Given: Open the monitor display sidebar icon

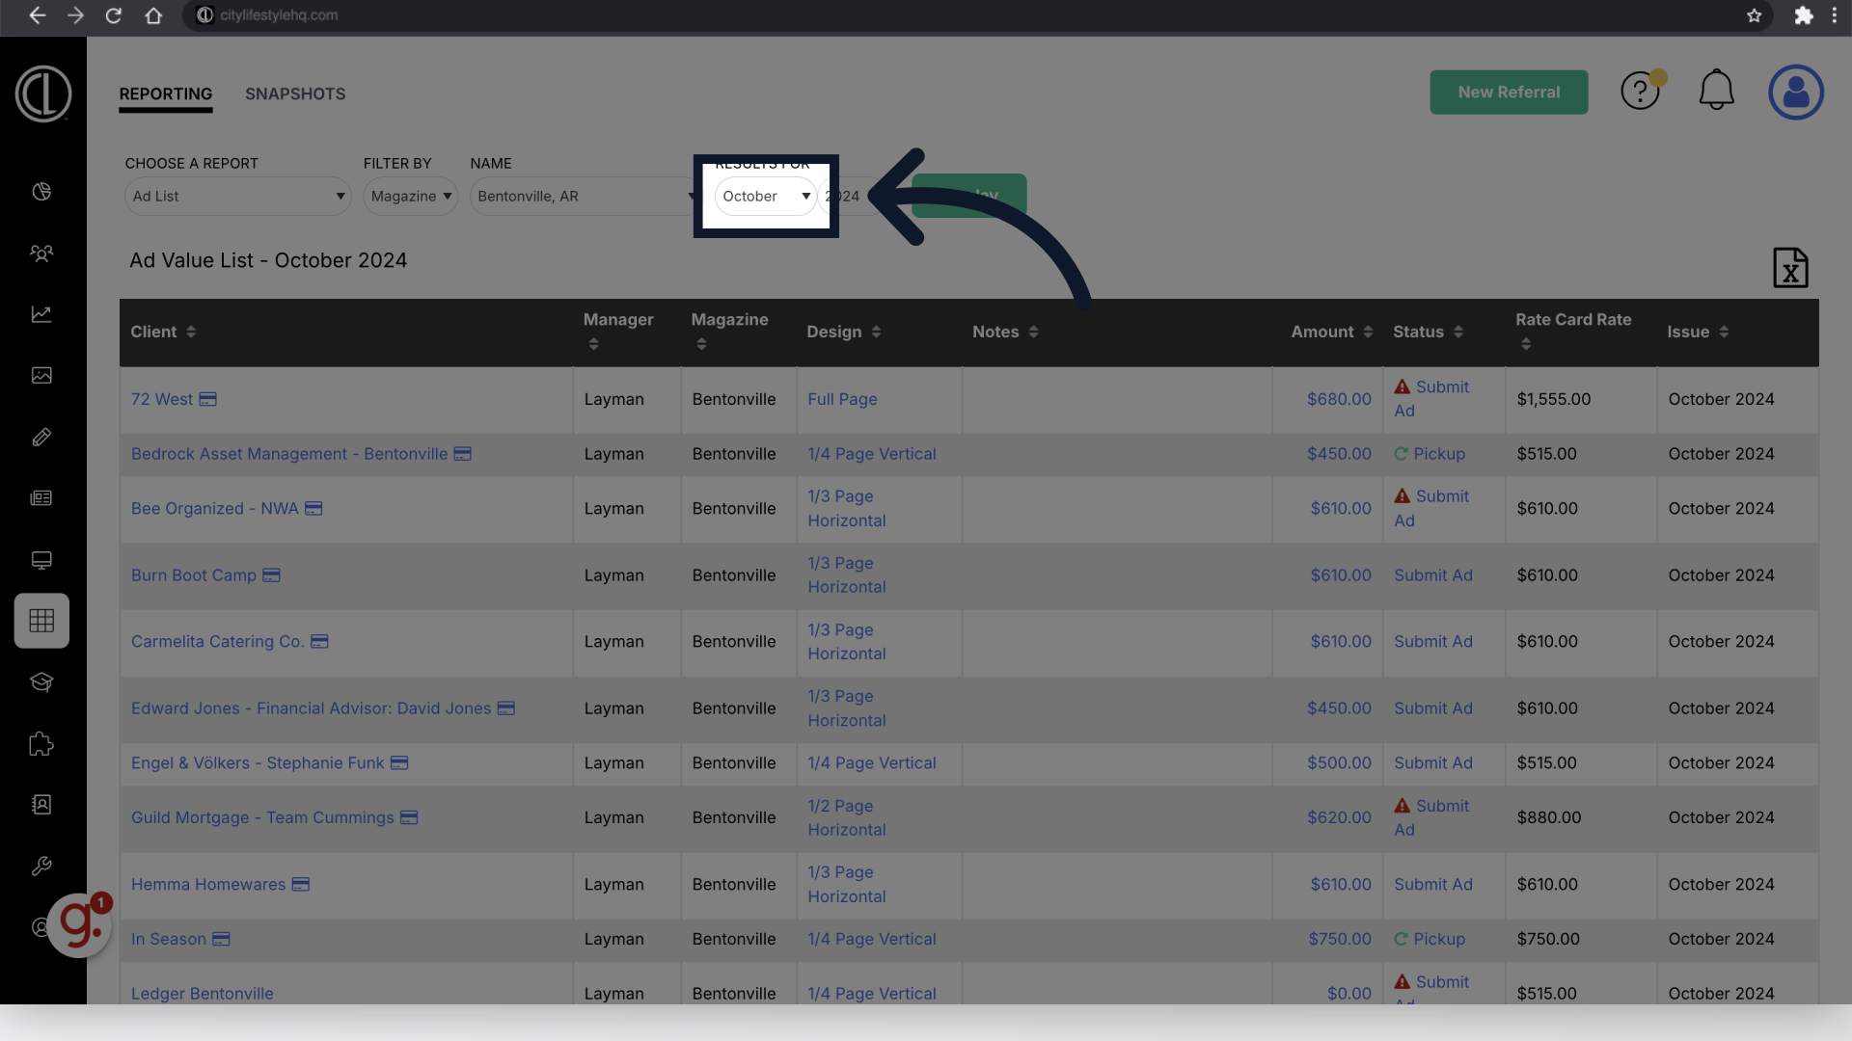Looking at the screenshot, I should [x=41, y=560].
